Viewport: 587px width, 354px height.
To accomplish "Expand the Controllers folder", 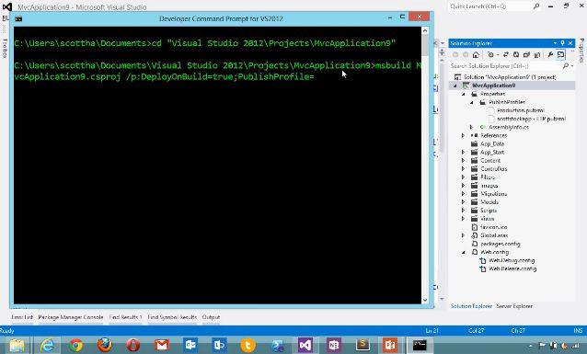I will tap(464, 169).
